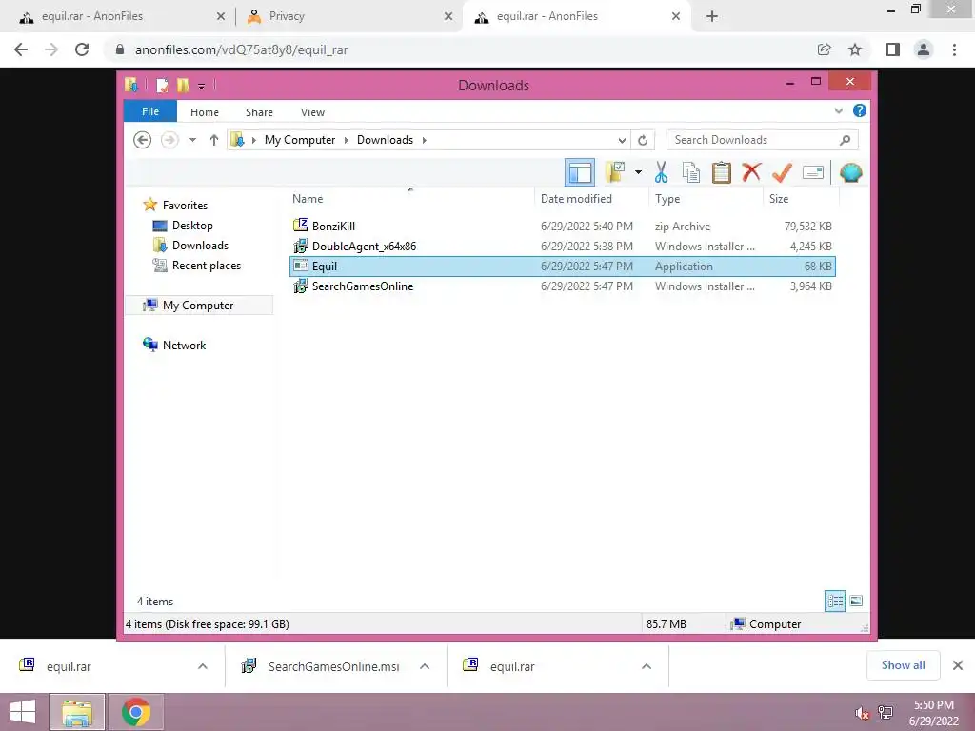This screenshot has width=975, height=731.
Task: Open Windows Start button
Action: (23, 712)
